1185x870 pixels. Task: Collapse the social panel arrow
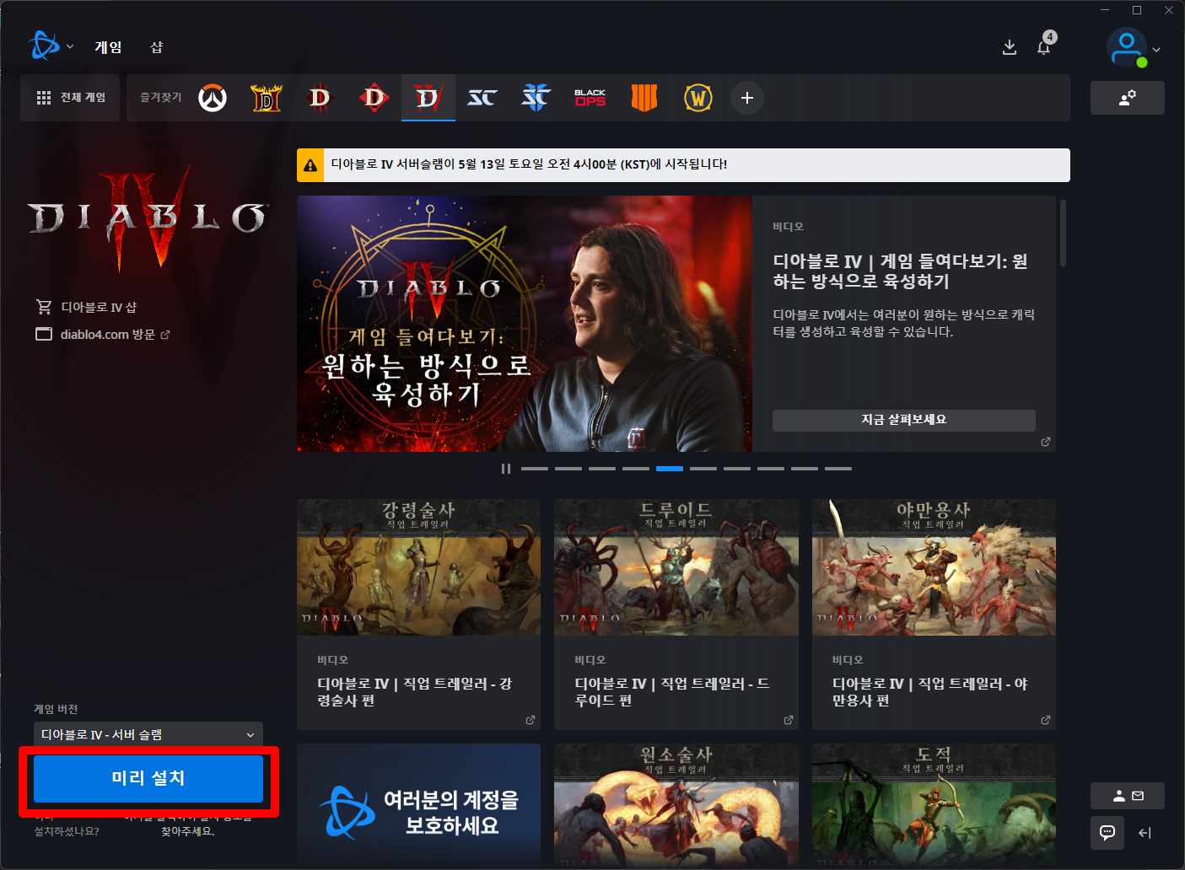1145,833
